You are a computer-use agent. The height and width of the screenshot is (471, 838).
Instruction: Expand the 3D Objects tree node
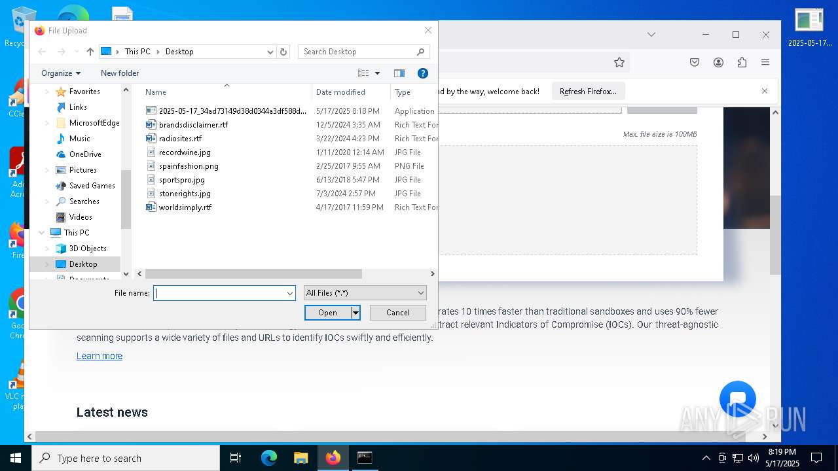(x=47, y=249)
